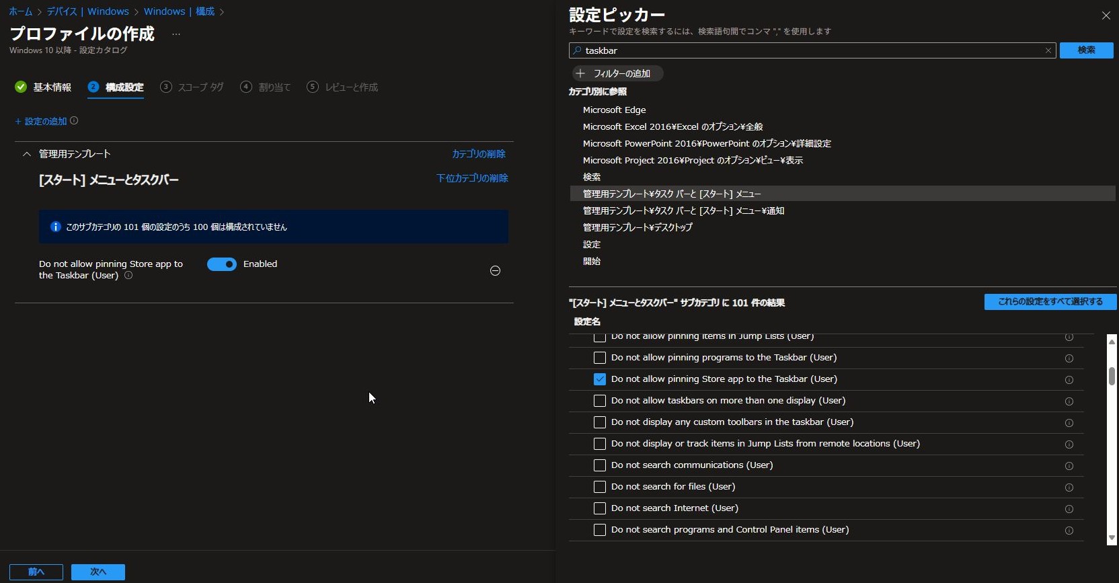The width and height of the screenshot is (1119, 583).
Task: Click the ellipsis next to プロファイルの作成
Action: point(176,34)
